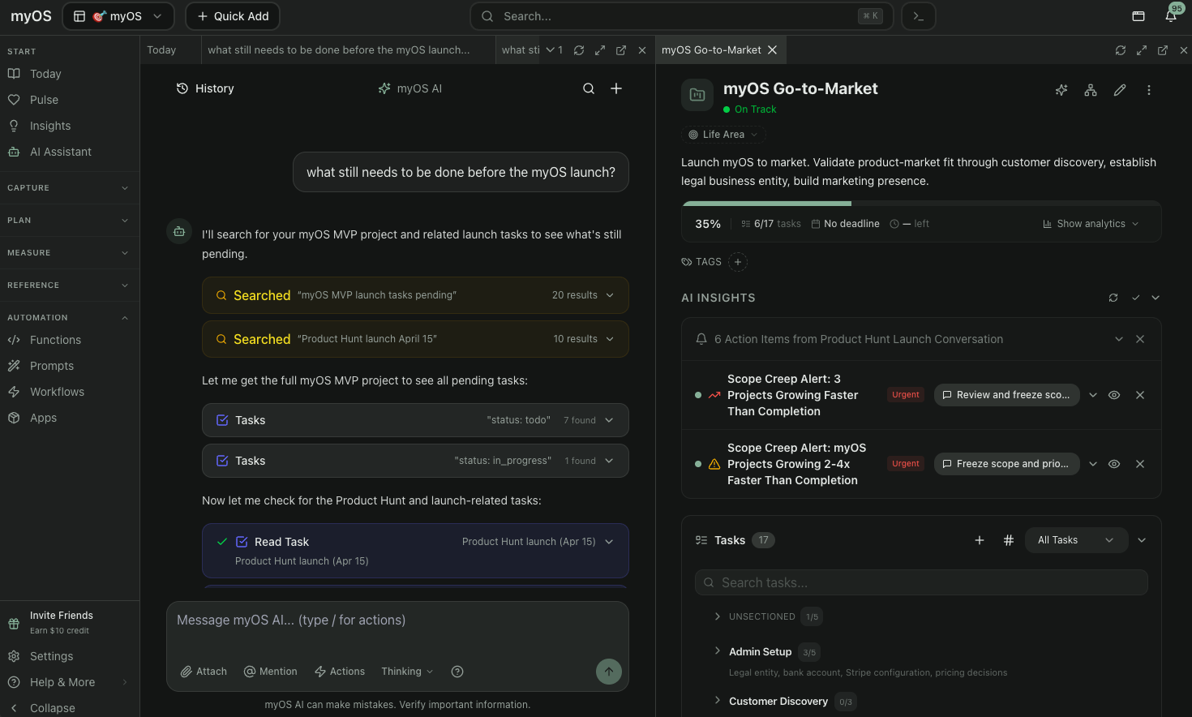Click the hash icon in the Tasks panel
The image size is (1192, 717).
tap(1009, 539)
